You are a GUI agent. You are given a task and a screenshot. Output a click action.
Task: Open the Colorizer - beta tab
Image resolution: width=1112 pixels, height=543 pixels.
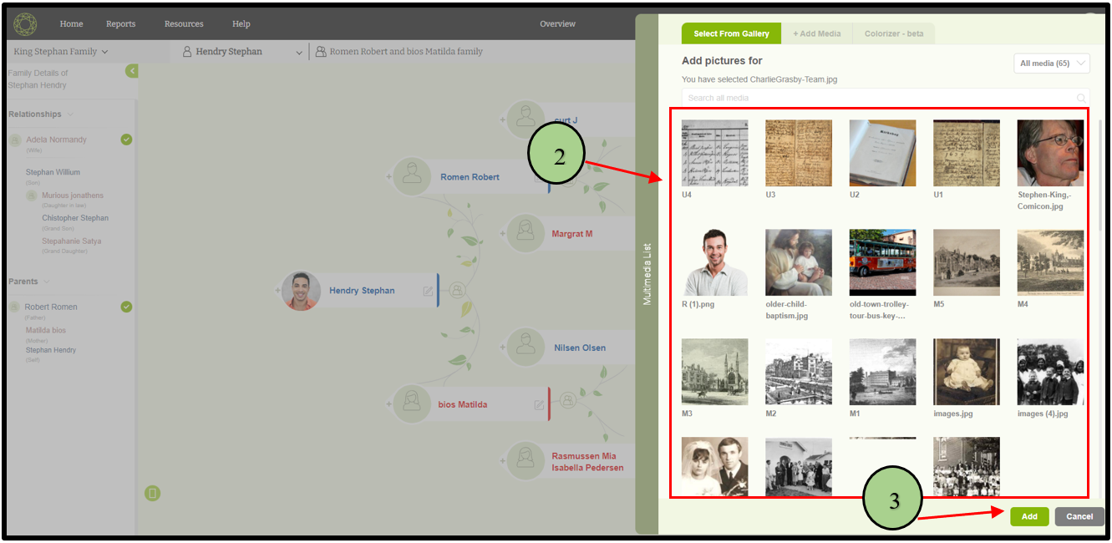893,33
